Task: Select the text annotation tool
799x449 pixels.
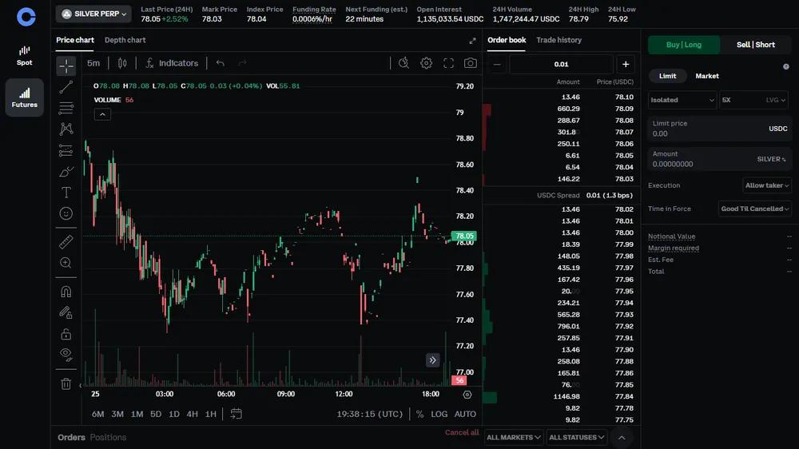Action: (66, 192)
